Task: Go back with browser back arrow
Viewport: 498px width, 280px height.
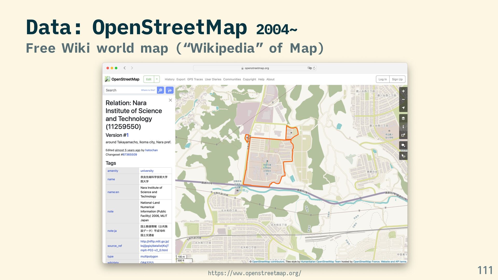Action: (x=125, y=68)
